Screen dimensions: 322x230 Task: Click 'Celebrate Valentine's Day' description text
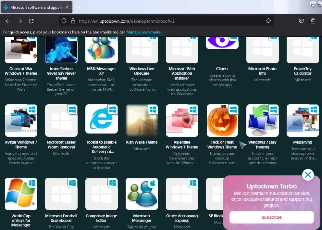pos(182,158)
